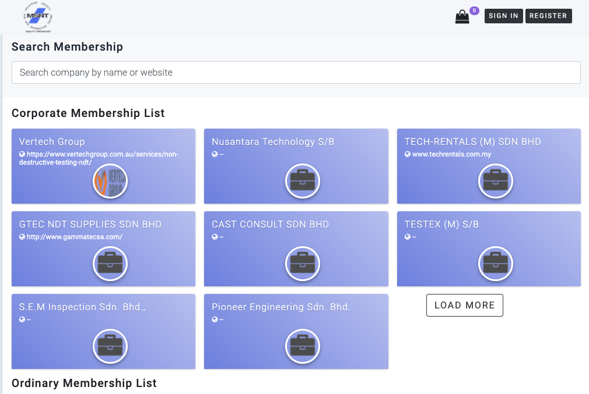This screenshot has height=394, width=589.
Task: Click the Corporate Membership List heading
Action: click(x=88, y=113)
